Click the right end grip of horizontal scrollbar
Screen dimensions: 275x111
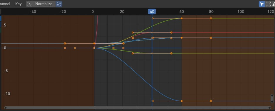point(269,108)
